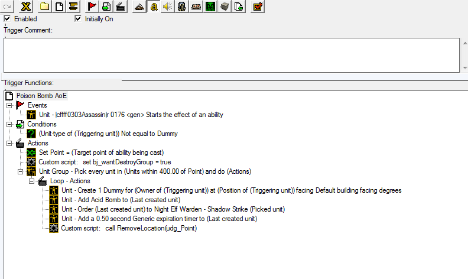Toggle the Enabled checkbox
Viewport: 468px width, 279px height.
pyautogui.click(x=7, y=19)
